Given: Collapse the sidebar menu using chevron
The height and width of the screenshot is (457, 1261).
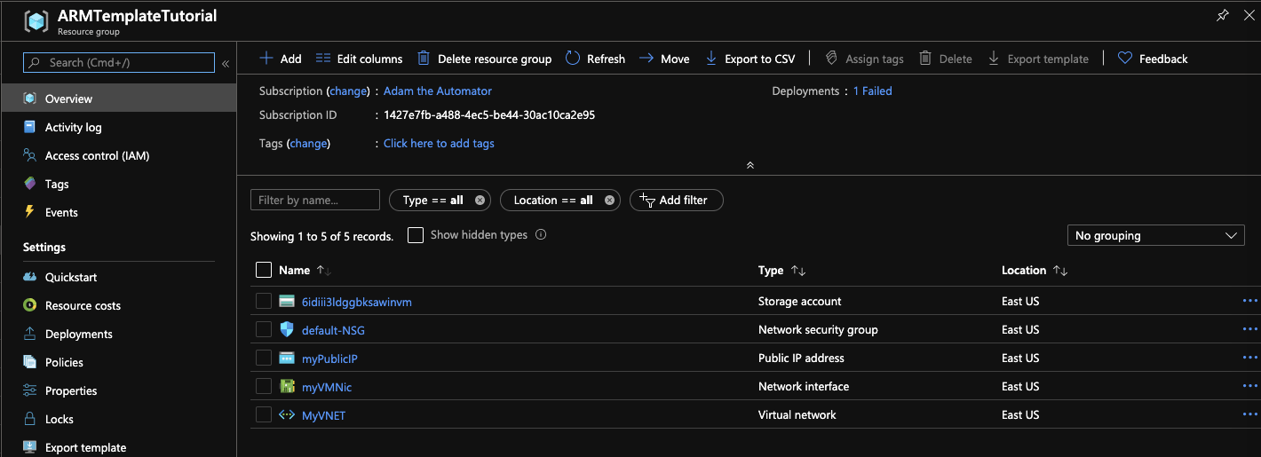Looking at the screenshot, I should pyautogui.click(x=226, y=64).
